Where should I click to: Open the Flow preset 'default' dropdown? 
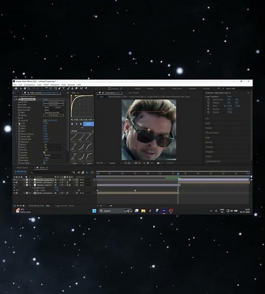click(x=82, y=131)
